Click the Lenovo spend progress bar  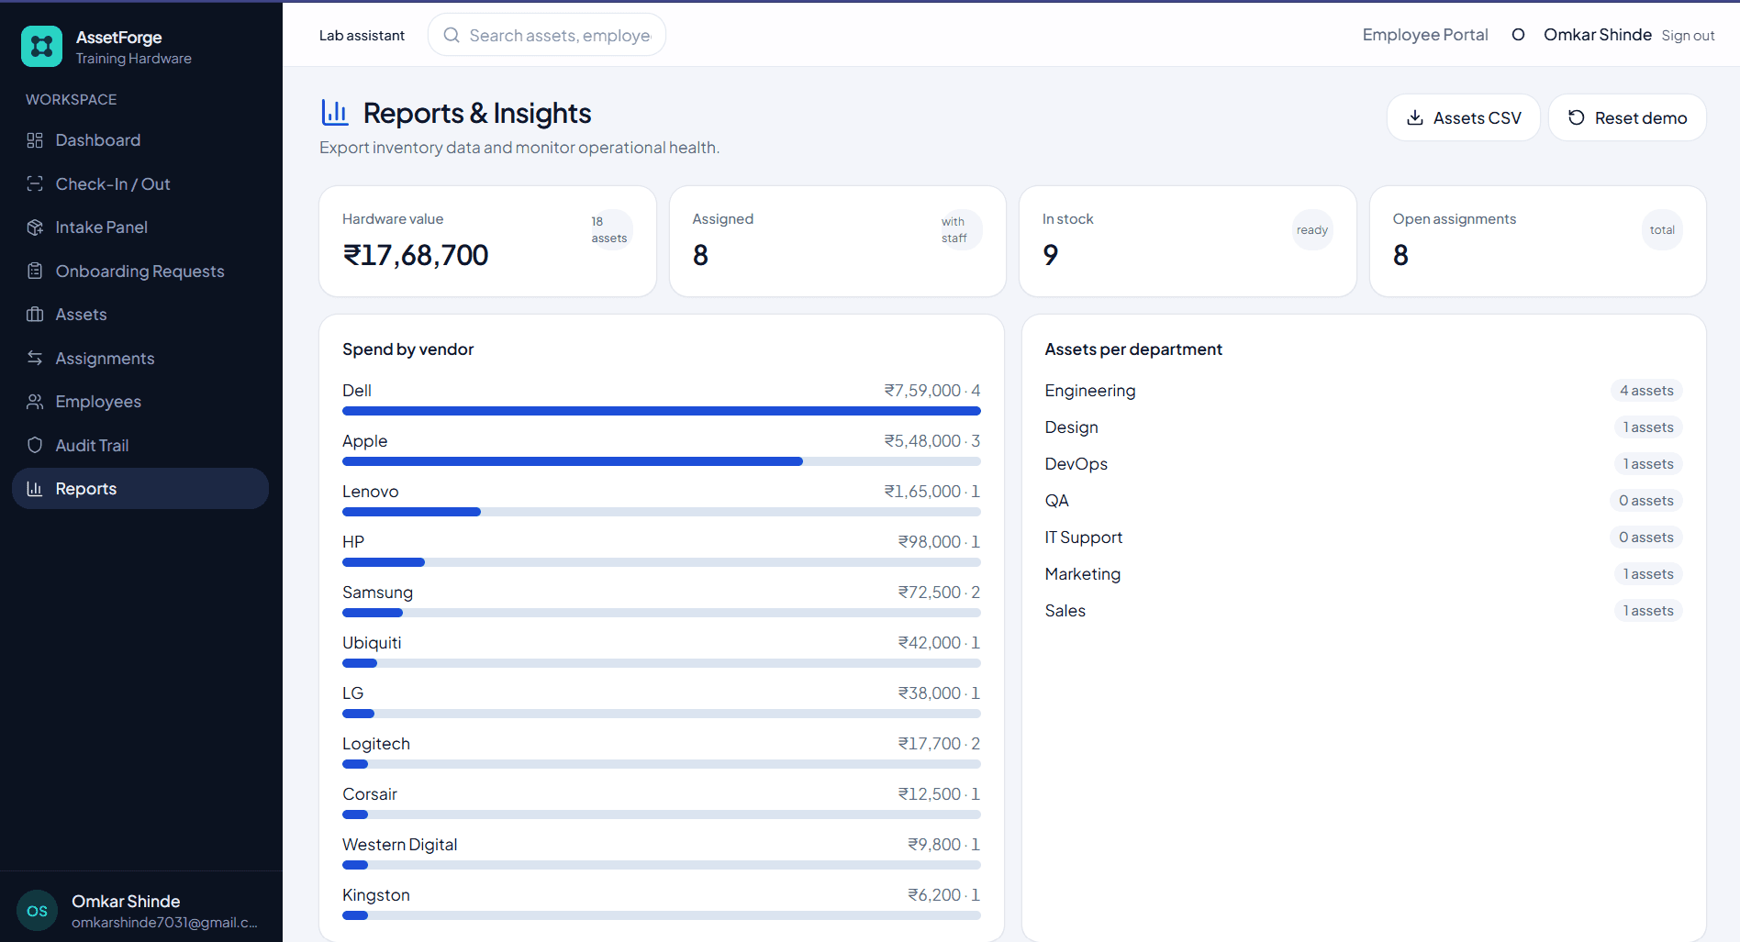click(662, 512)
